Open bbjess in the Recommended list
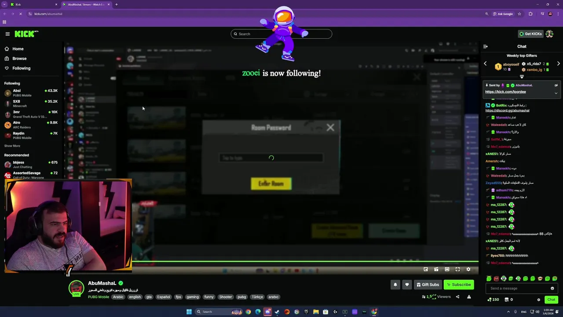The height and width of the screenshot is (317, 563). click(x=31, y=165)
